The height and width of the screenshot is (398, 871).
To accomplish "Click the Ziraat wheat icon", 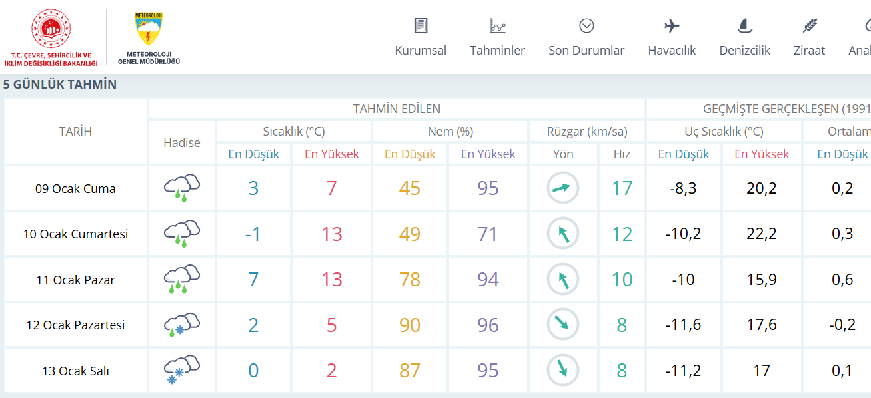I will [809, 26].
